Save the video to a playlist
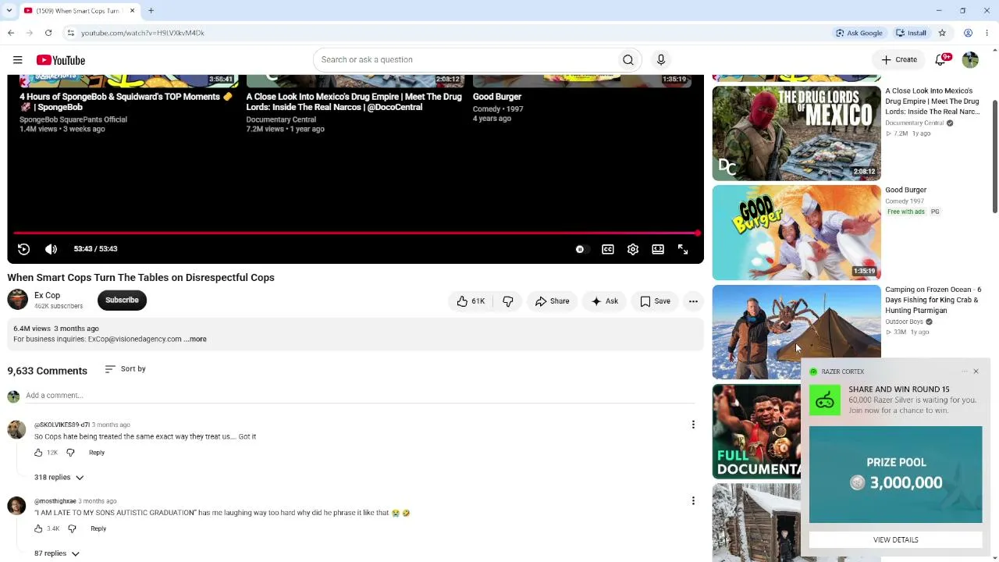The width and height of the screenshot is (999, 562). (656, 301)
